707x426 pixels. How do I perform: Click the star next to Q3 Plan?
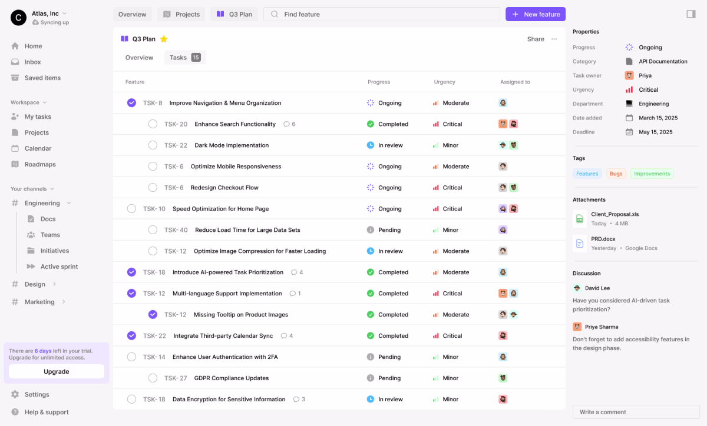click(164, 39)
